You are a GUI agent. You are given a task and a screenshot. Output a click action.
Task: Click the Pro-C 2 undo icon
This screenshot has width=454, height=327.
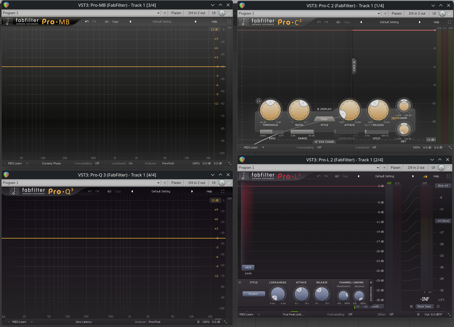[x=319, y=22]
